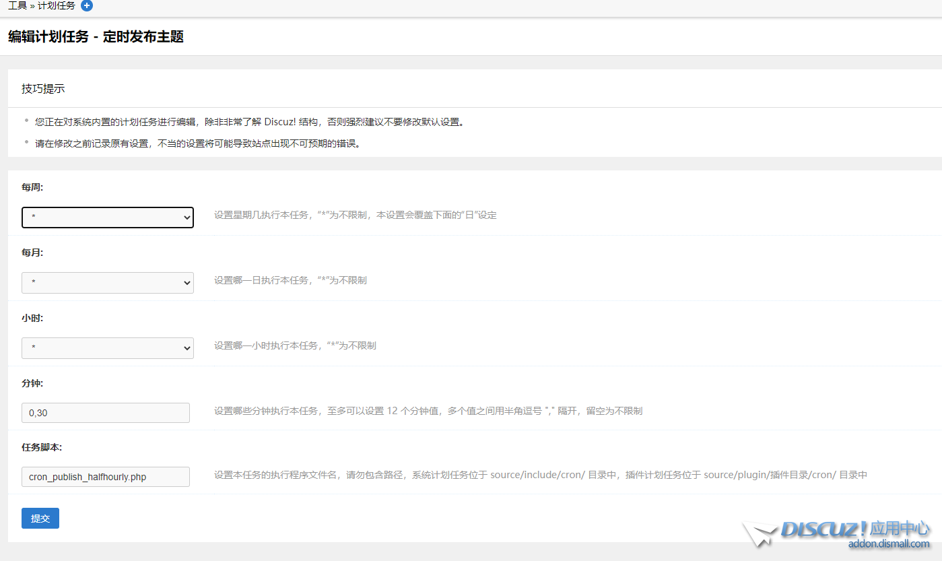
Task: Expand the 小时 hour dropdown
Action: click(108, 348)
